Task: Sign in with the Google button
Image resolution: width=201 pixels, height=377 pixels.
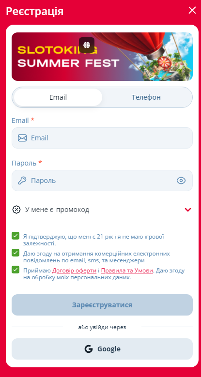Action: point(102,349)
